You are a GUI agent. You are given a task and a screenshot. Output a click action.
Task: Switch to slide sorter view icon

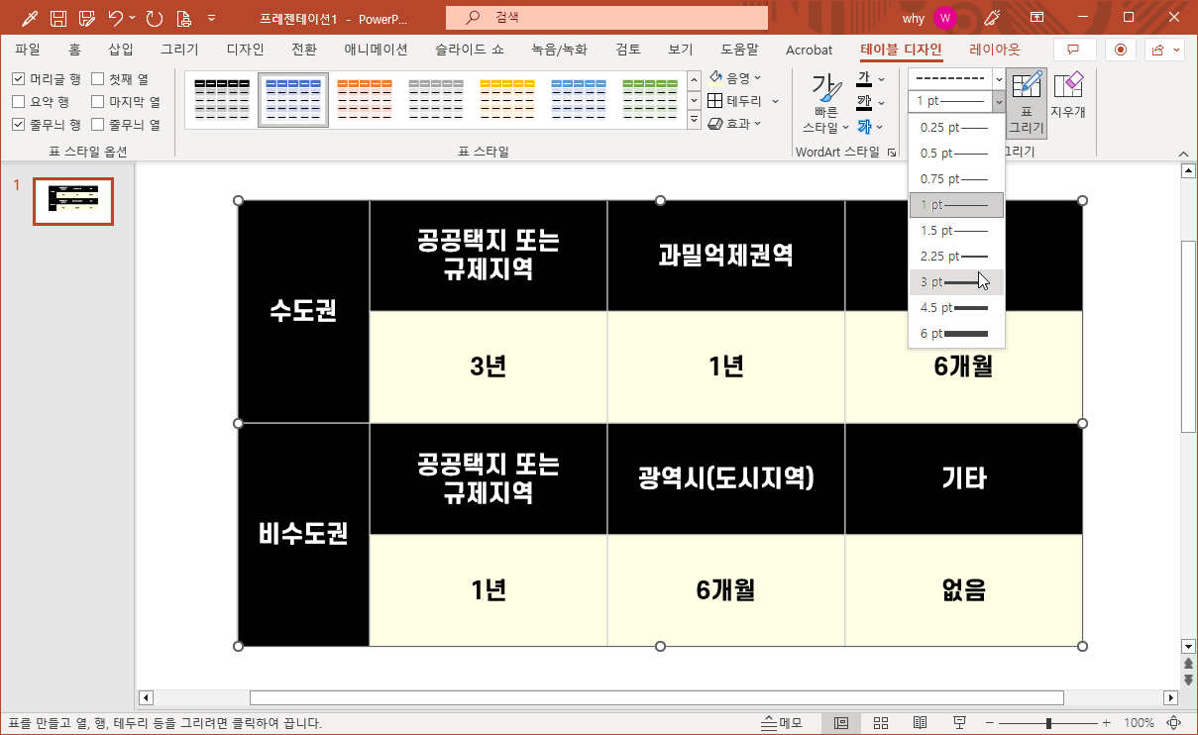880,723
